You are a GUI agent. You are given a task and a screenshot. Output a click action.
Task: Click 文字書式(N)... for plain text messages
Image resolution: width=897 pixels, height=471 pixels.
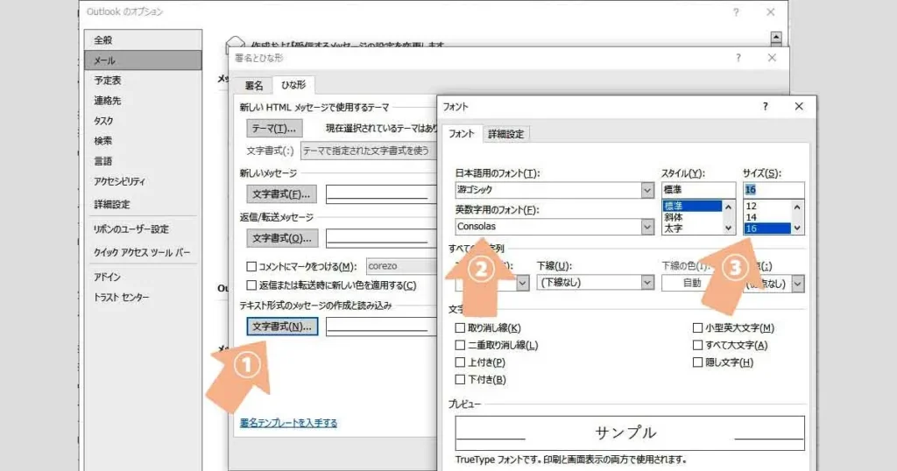tap(282, 327)
